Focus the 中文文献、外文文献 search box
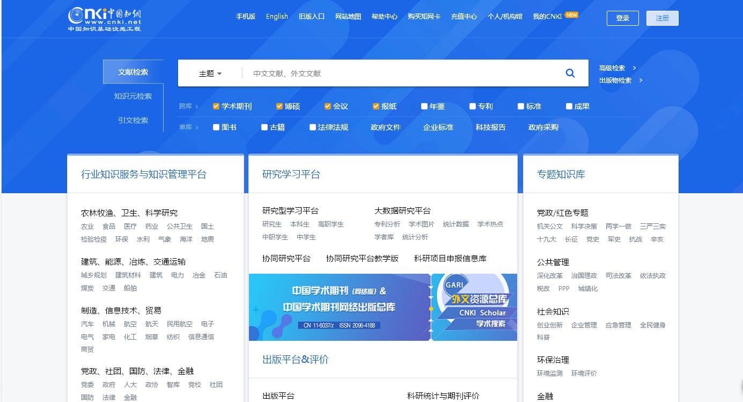This screenshot has width=743, height=402. coord(402,74)
